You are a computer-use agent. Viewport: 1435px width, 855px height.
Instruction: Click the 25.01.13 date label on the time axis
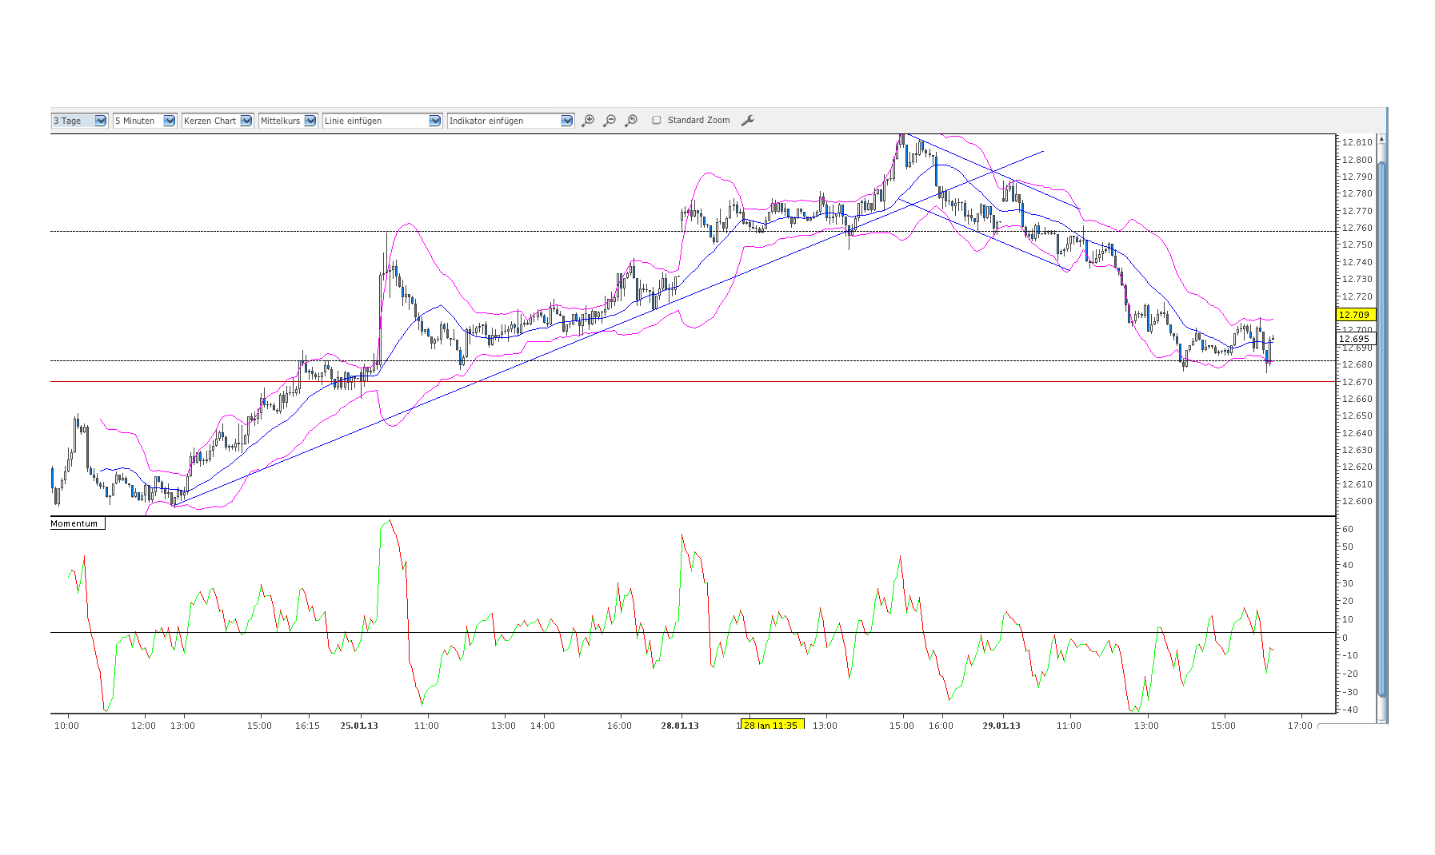click(358, 726)
